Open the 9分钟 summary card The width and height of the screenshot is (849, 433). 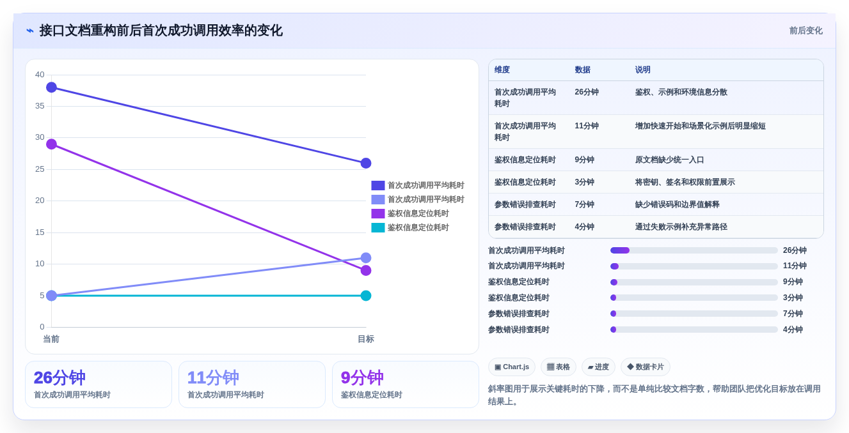pos(406,384)
